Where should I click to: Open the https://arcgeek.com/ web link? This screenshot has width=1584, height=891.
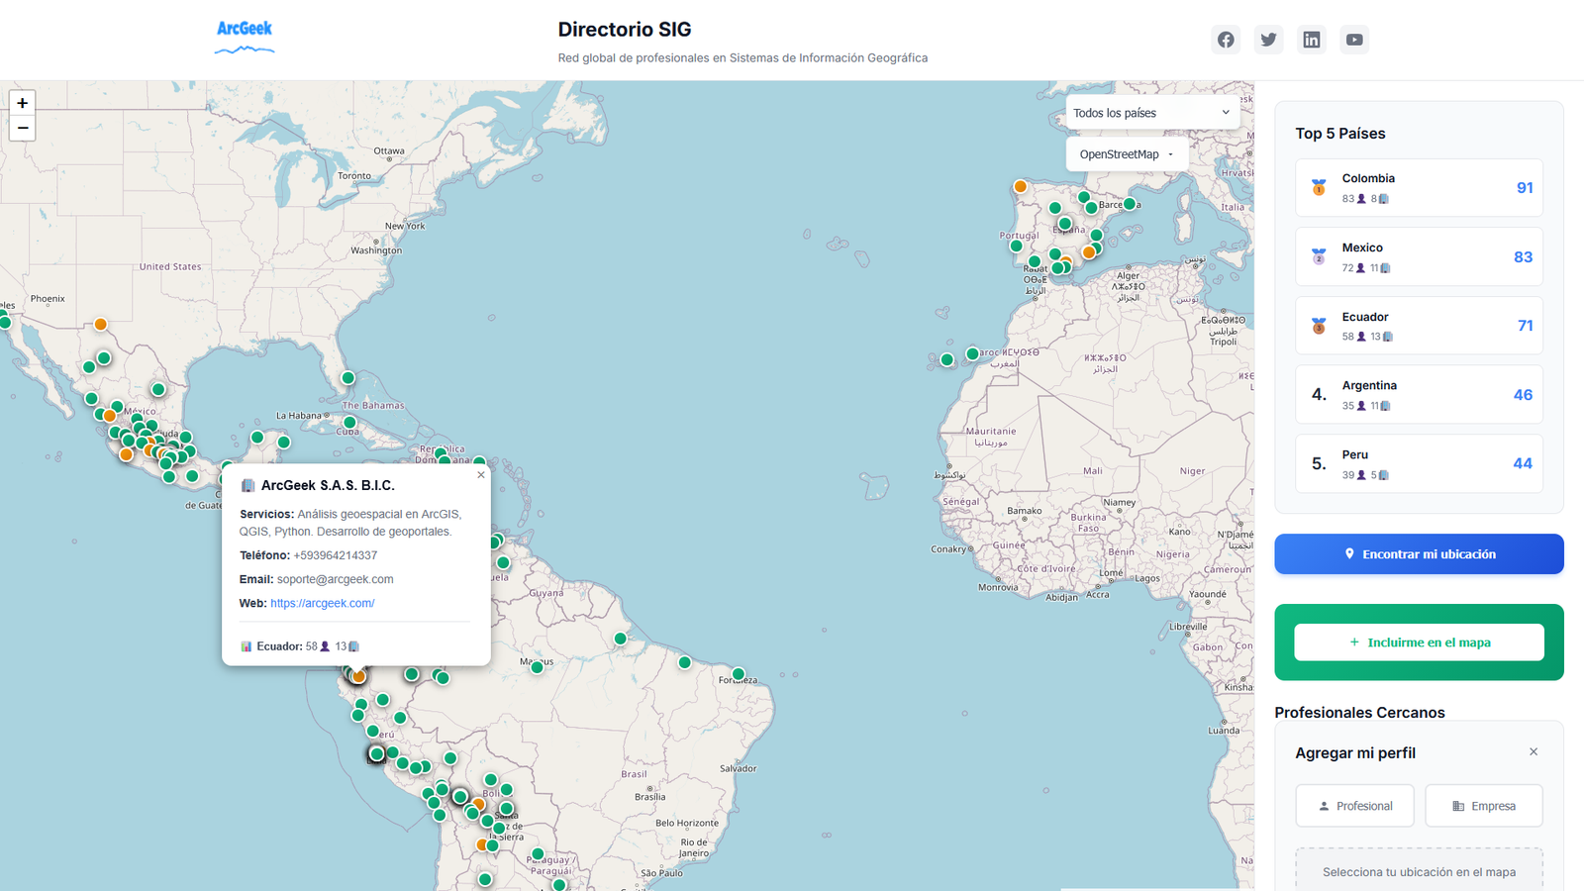322,603
